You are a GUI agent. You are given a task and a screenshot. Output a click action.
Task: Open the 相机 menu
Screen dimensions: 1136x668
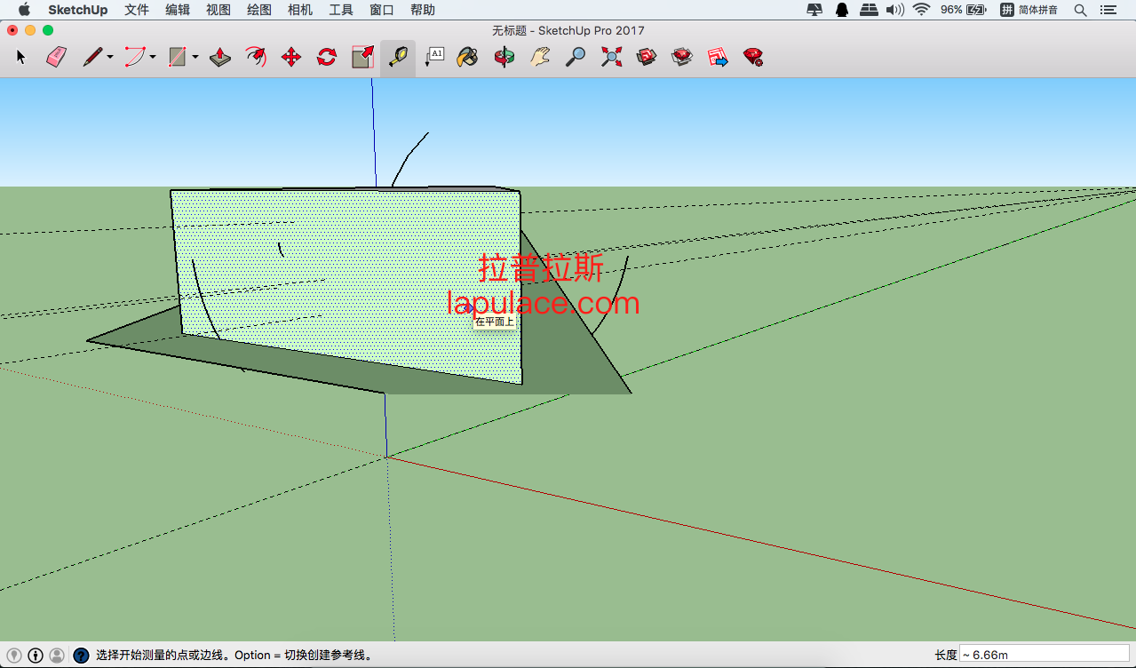coord(300,10)
